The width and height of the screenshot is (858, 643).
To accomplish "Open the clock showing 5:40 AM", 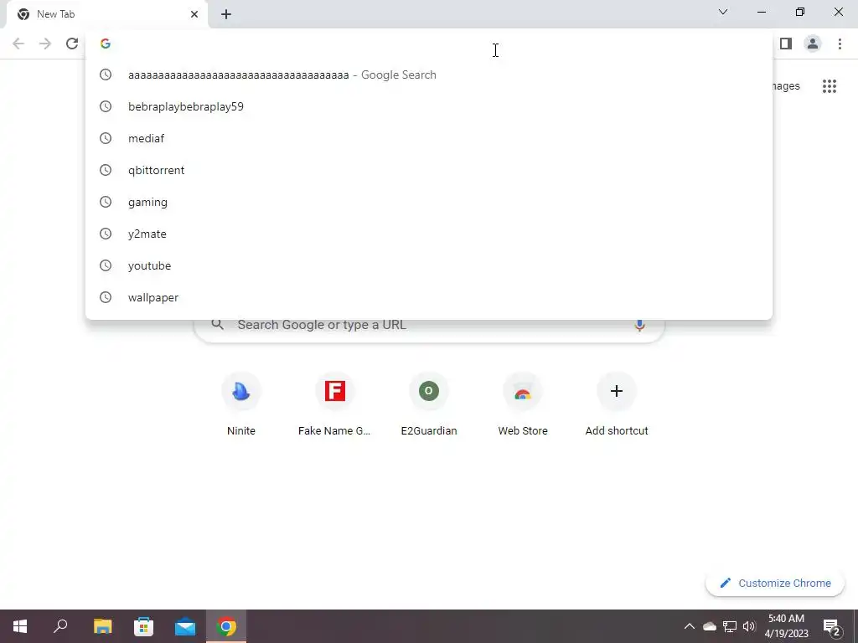I will pos(786,626).
